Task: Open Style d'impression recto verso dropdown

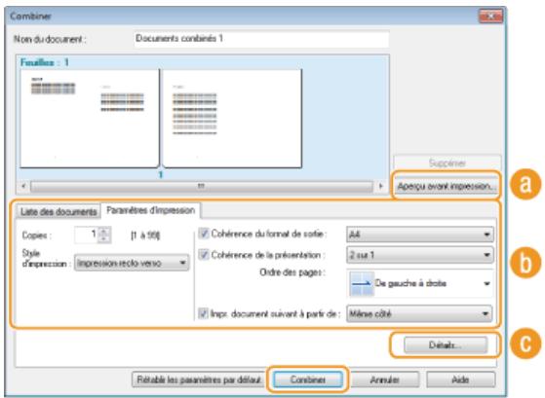Action: coord(132,263)
